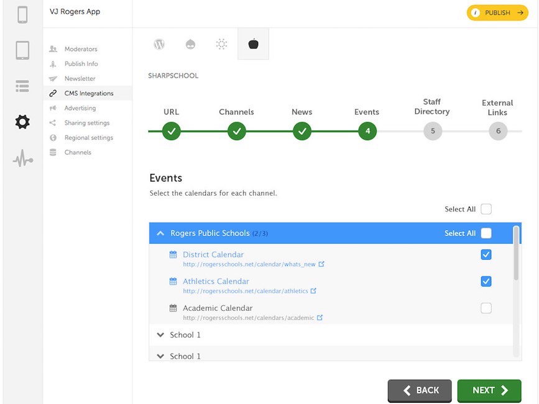Open Regional settings menu item
Screen dimensions: 539x404
pos(89,138)
